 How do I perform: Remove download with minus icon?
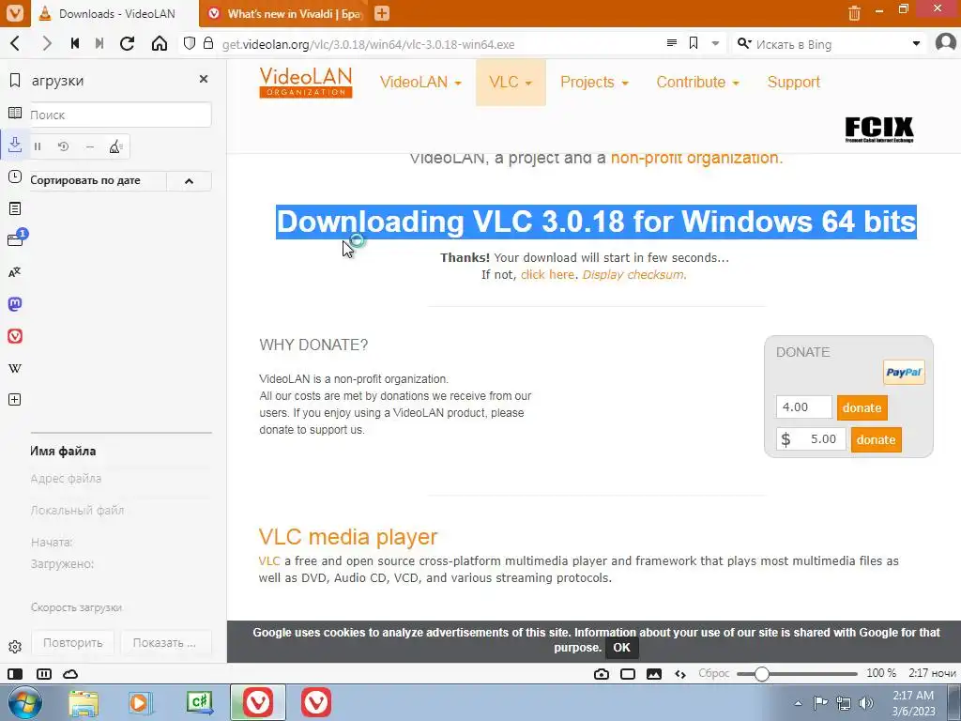tap(89, 146)
